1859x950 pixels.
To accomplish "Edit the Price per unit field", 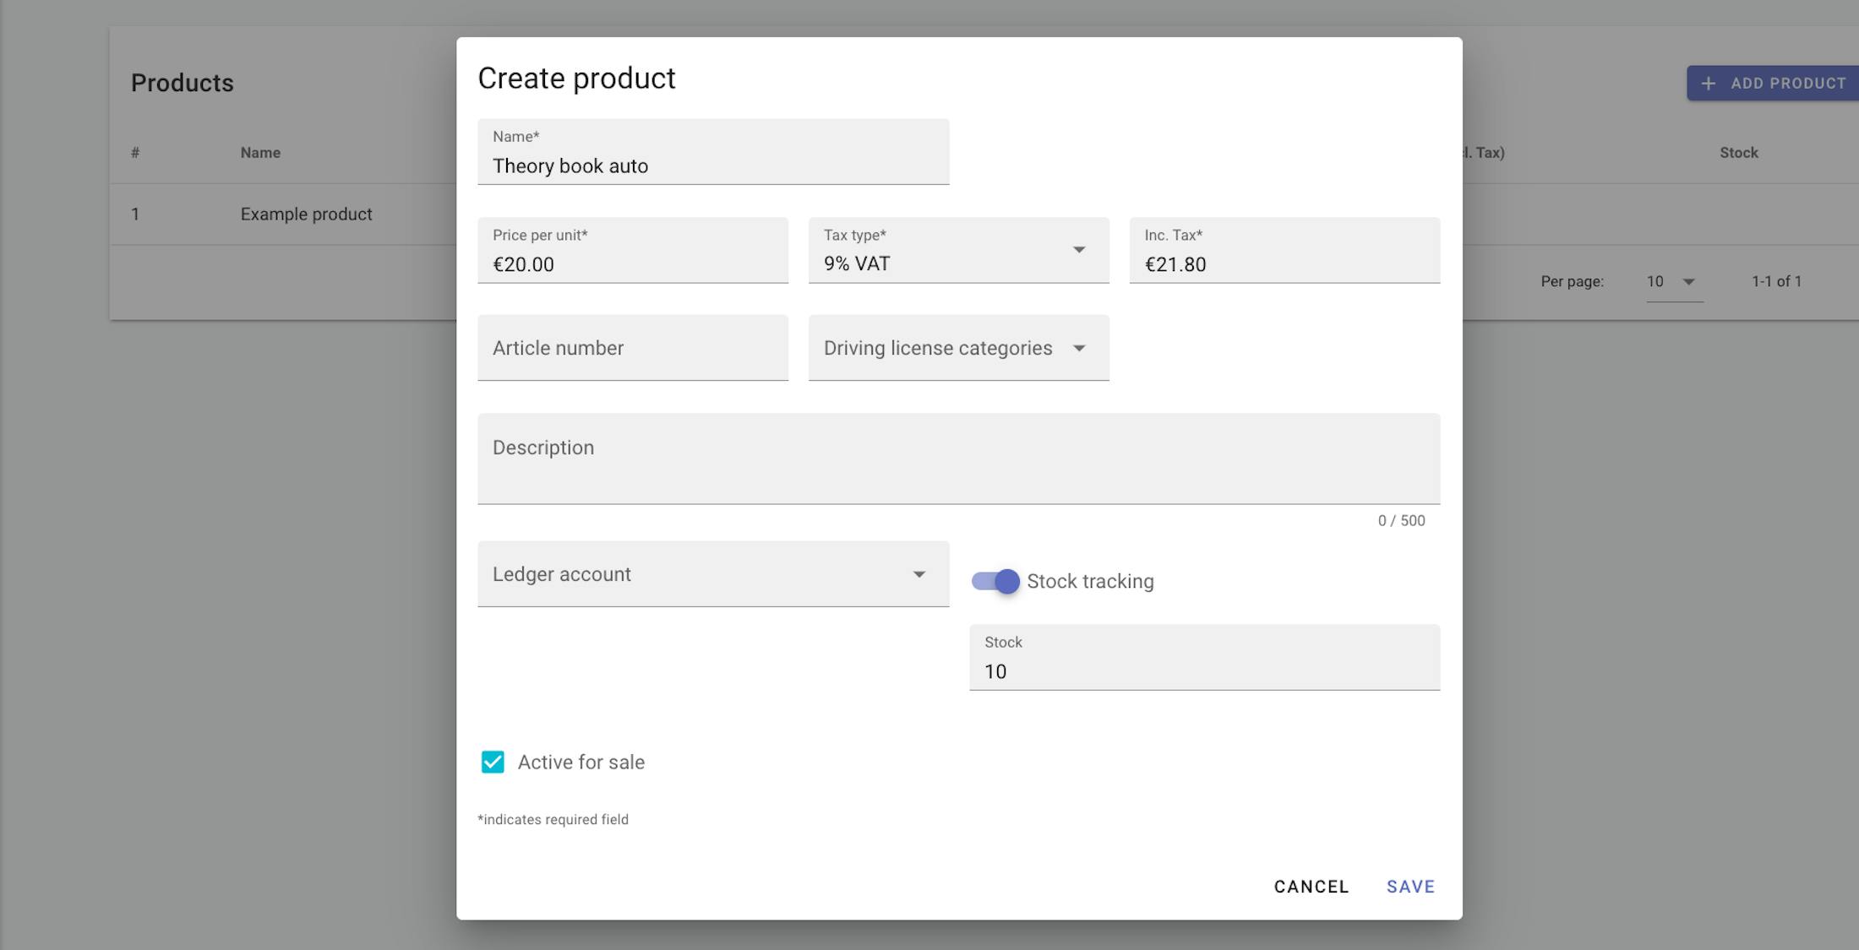I will pyautogui.click(x=633, y=251).
